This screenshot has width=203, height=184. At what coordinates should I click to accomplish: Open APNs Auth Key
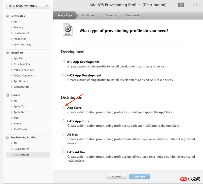point(22,45)
